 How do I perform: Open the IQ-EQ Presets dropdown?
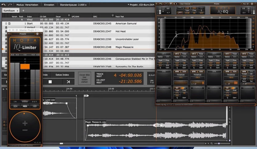(216, 4)
